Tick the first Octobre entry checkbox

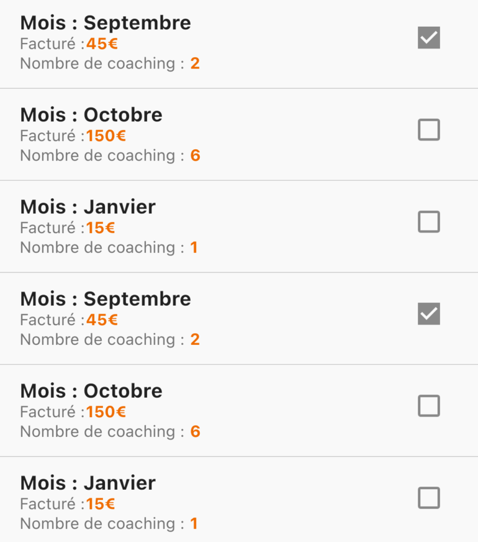click(428, 130)
